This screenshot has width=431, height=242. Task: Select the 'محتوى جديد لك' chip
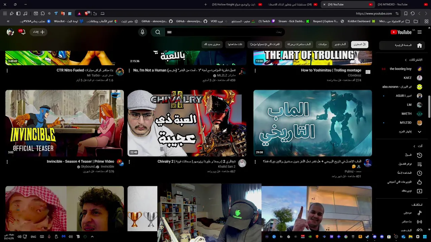tap(212, 44)
